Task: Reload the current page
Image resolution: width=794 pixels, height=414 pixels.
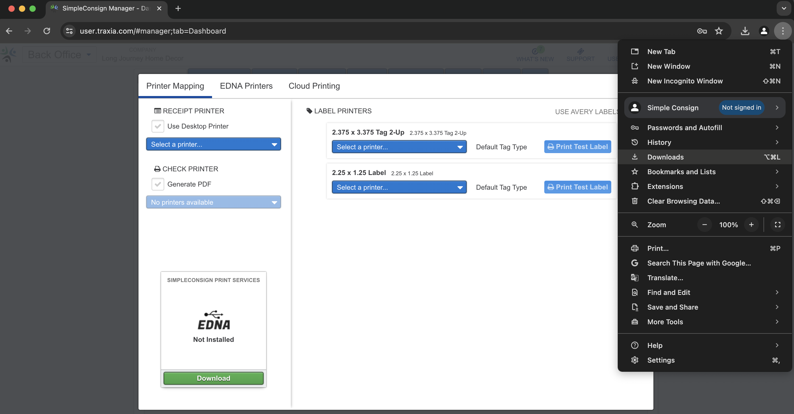Action: (x=47, y=31)
